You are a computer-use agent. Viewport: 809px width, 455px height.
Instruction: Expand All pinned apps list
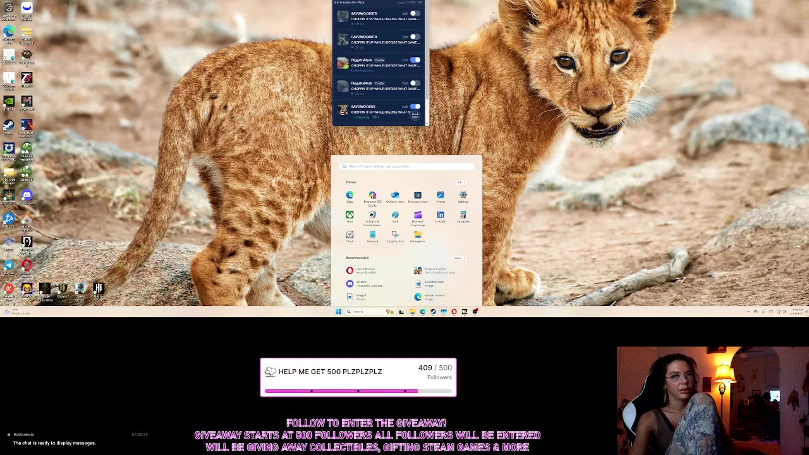460,183
